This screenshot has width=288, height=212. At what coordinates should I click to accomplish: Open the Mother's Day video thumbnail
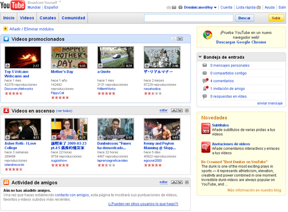(69, 57)
